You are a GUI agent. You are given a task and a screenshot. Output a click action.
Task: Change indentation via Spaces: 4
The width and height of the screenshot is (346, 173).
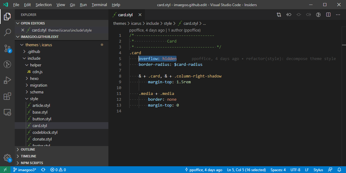click(278, 170)
